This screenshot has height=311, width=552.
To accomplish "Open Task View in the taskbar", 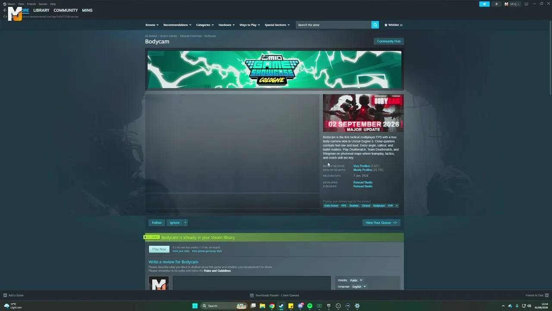I will 253,306.
